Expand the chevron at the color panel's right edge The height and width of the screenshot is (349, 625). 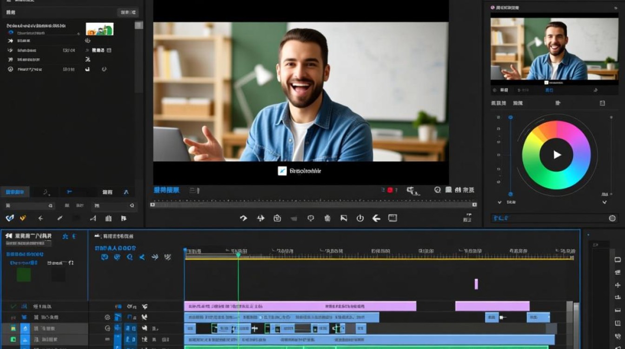(x=605, y=202)
